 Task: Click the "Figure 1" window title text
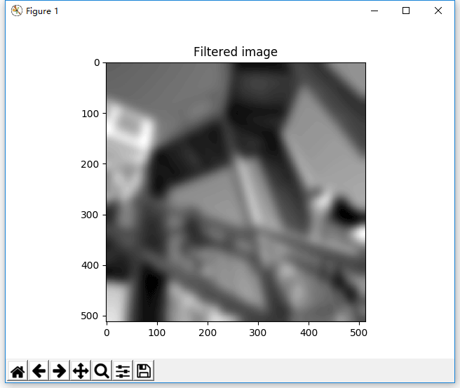42,12
